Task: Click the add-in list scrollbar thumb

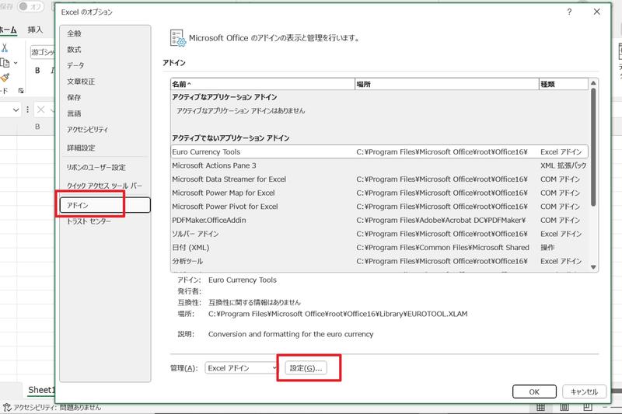Action: coord(593,147)
